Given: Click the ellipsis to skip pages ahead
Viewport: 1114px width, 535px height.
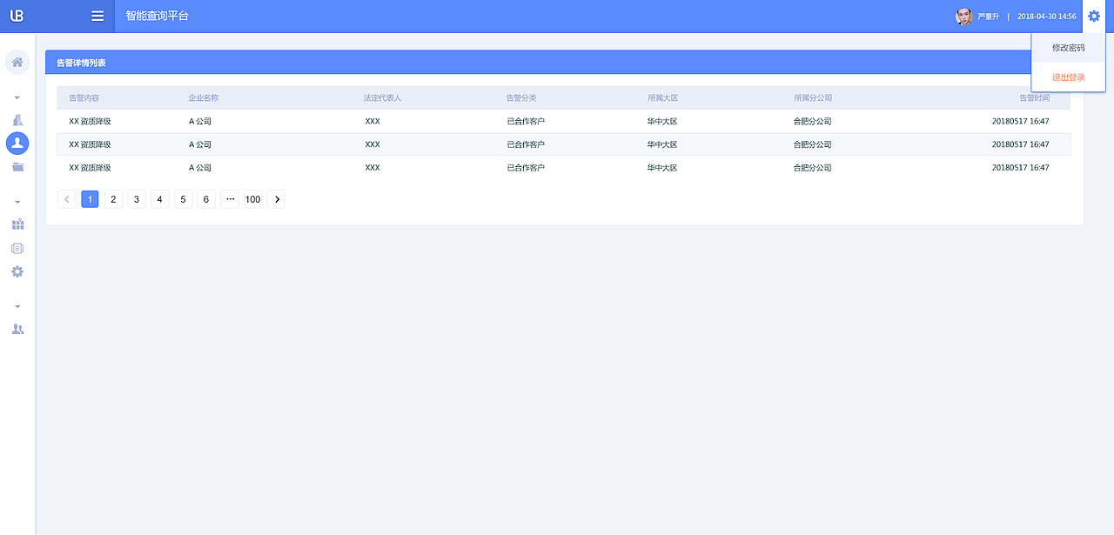Looking at the screenshot, I should pyautogui.click(x=230, y=199).
